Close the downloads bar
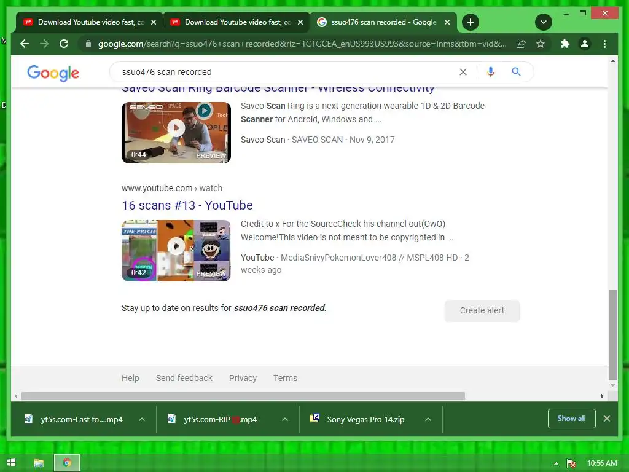Screen dimensions: 629x472 [607, 419]
